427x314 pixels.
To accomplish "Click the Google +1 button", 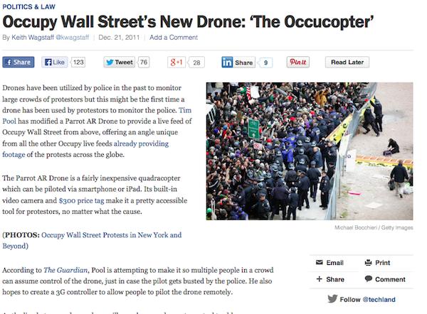I will (x=176, y=63).
